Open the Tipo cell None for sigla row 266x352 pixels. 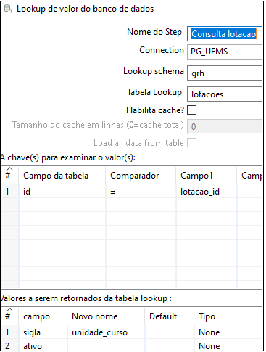228,332
